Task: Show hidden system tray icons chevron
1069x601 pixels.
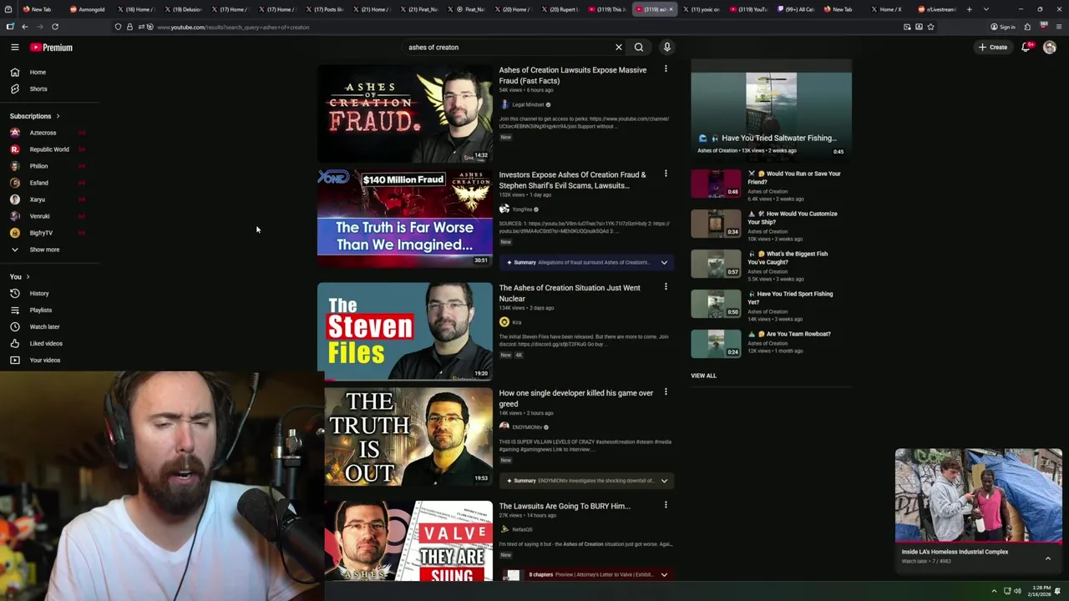Action: [x=994, y=591]
